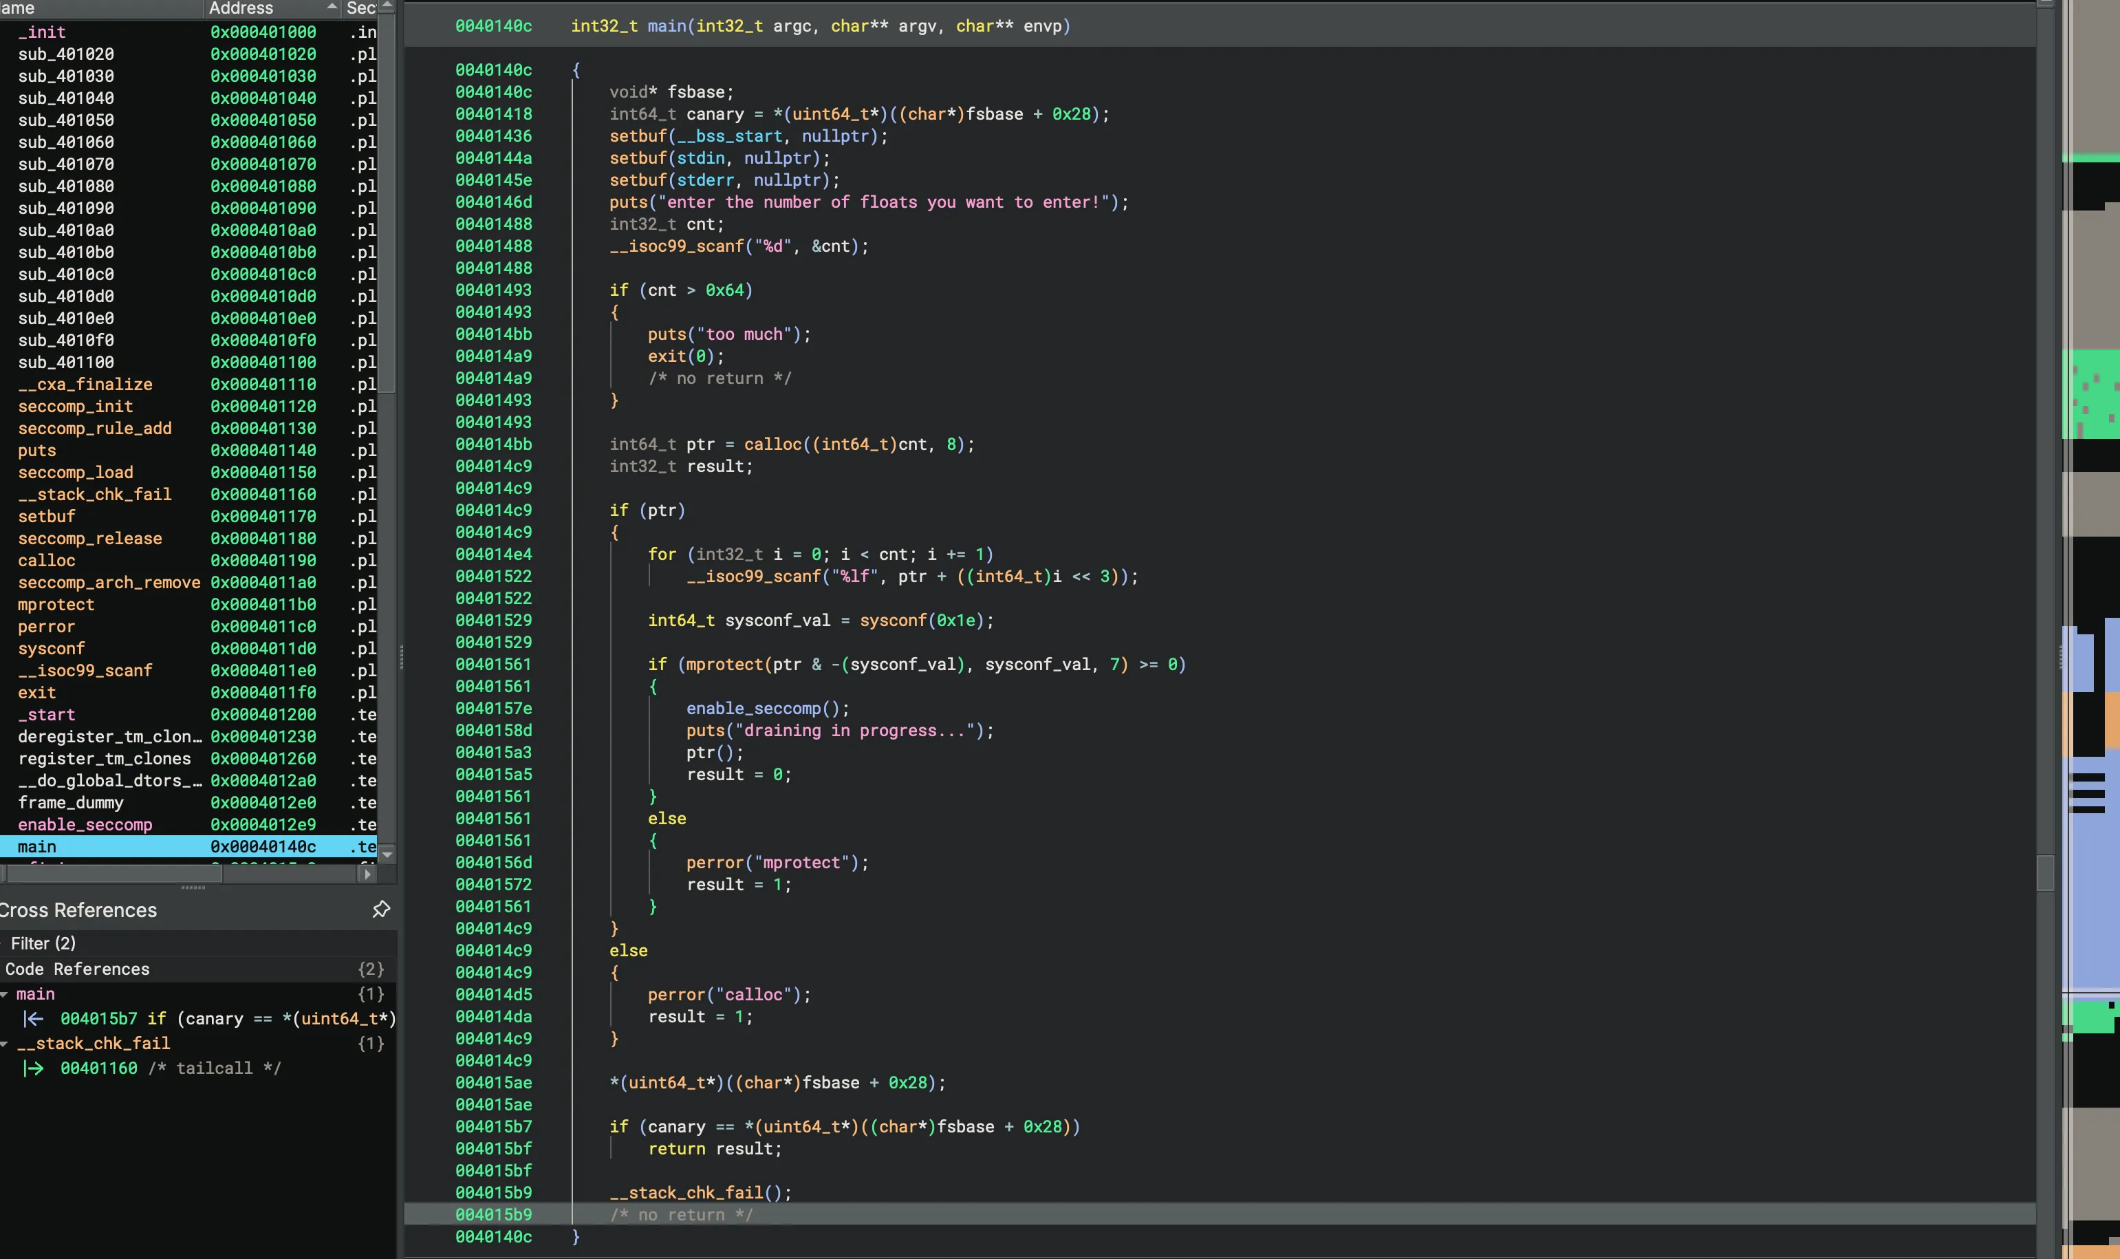Follow the enable_seccomp() call in code
The height and width of the screenshot is (1259, 2120).
pos(753,709)
